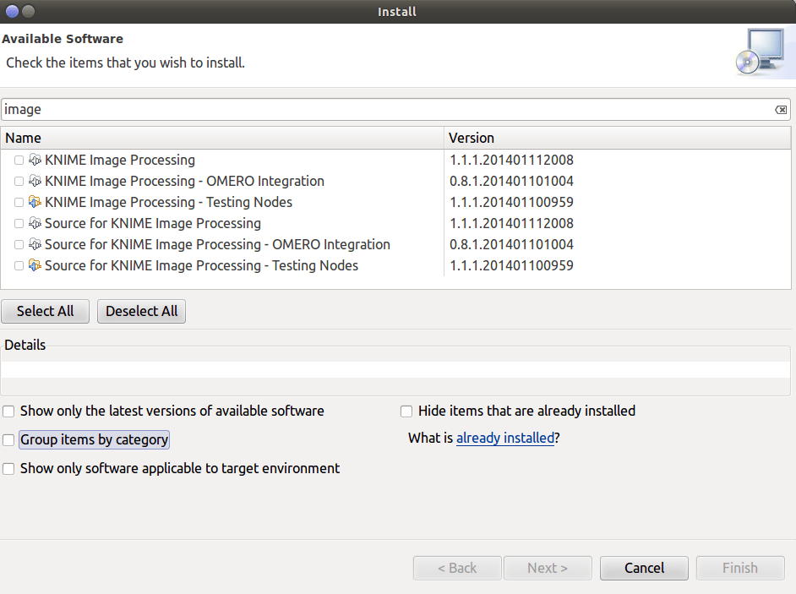This screenshot has height=594, width=796.
Task: Check the KNIME Image Processing Testing Nodes box
Action: [x=19, y=201]
